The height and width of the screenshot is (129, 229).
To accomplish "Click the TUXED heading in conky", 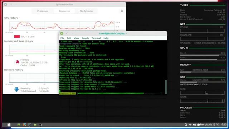I will pos(184,5).
